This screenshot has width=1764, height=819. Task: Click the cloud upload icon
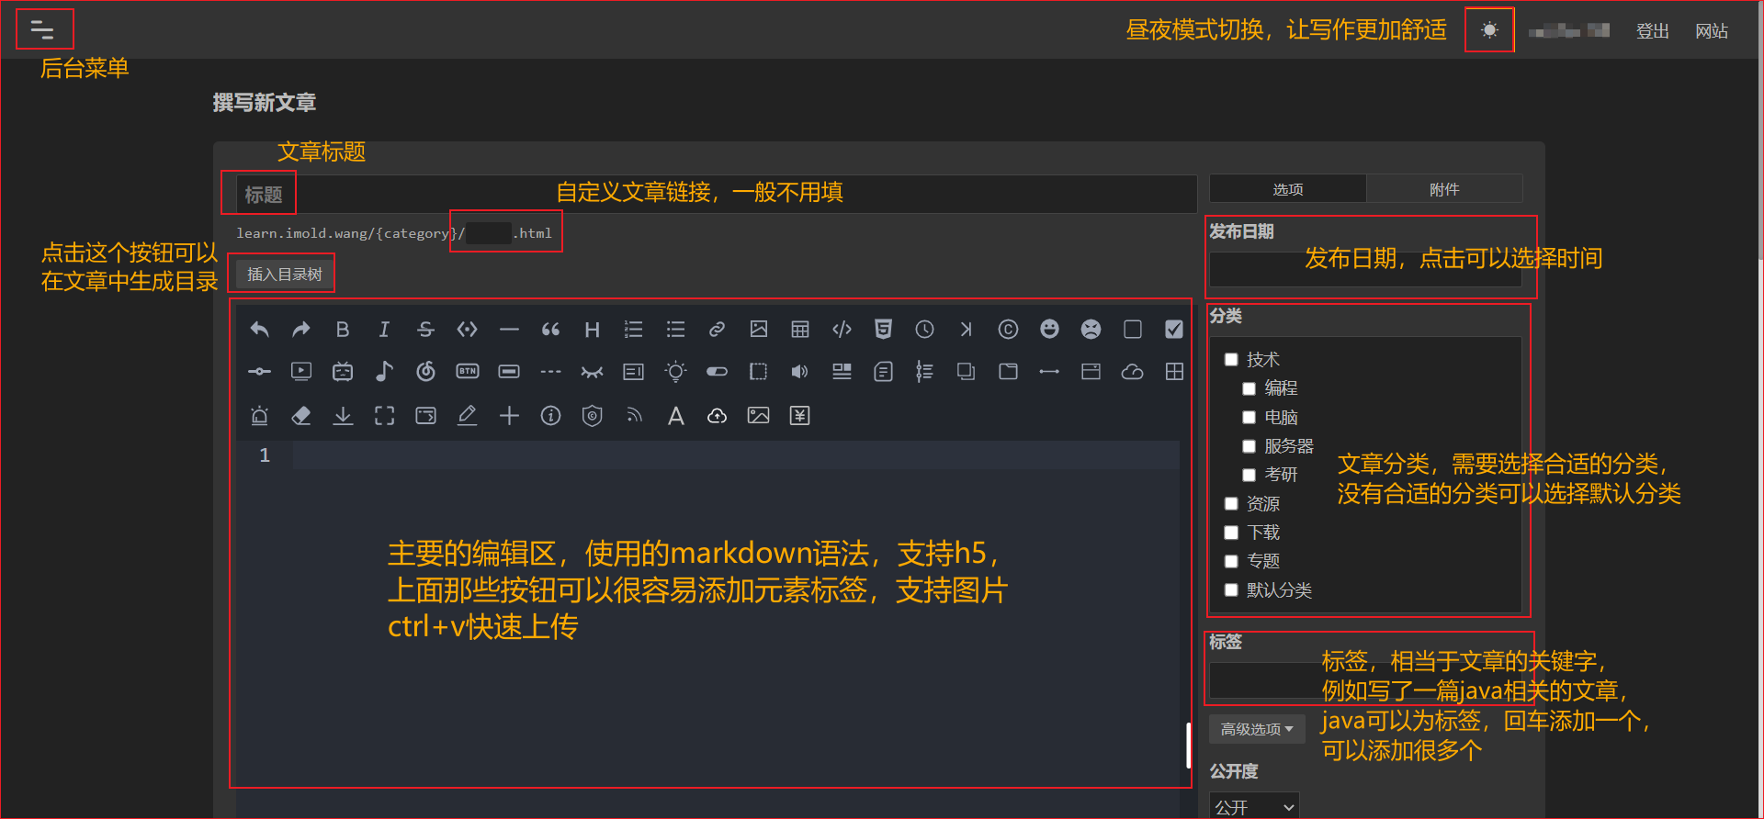pos(718,416)
